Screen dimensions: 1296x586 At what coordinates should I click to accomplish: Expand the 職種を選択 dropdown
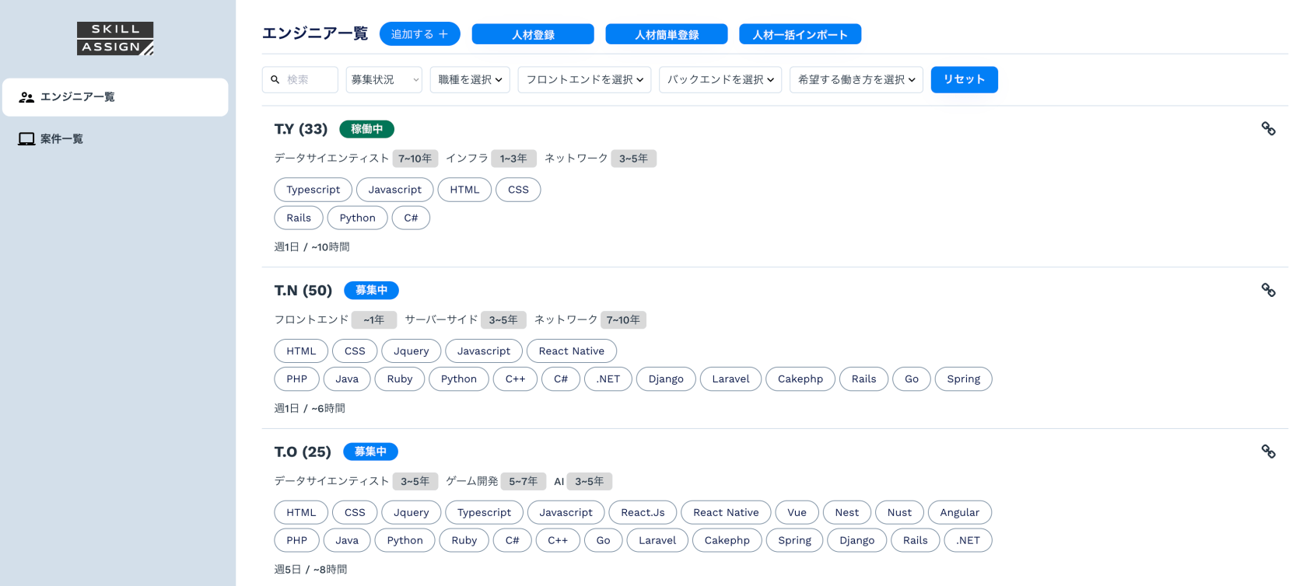pos(470,80)
